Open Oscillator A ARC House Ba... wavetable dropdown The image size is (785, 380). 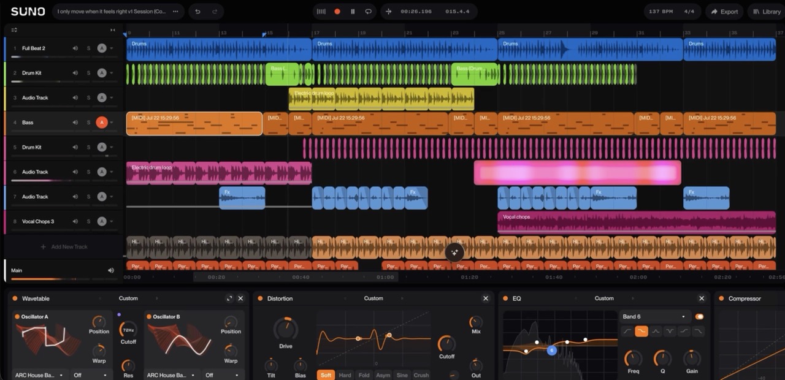pos(40,375)
